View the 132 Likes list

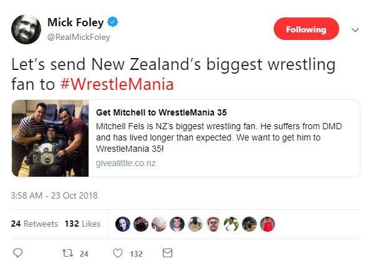(x=83, y=224)
